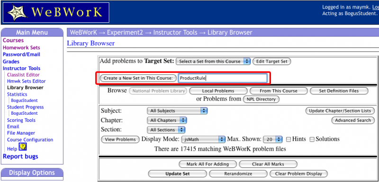Open the All Sections dropdown
379x182 pixels.
click(166, 130)
